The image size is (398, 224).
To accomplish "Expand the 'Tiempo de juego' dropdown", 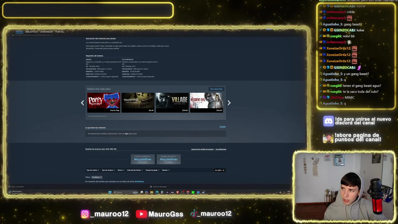I will [152, 170].
